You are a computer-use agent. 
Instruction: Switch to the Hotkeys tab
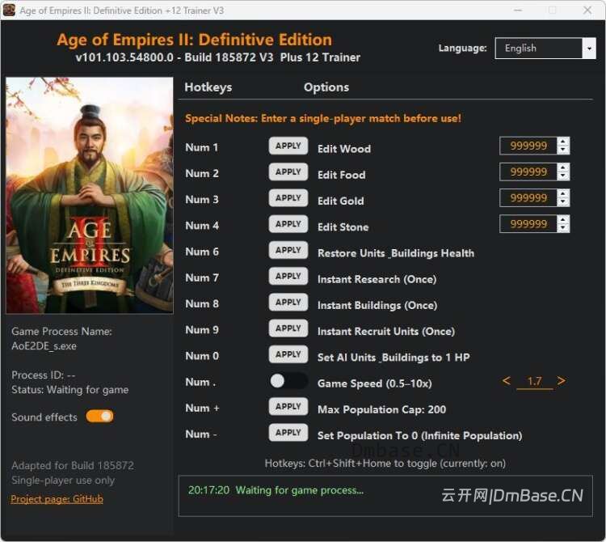208,87
